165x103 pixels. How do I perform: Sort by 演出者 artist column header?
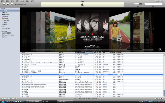67,53
